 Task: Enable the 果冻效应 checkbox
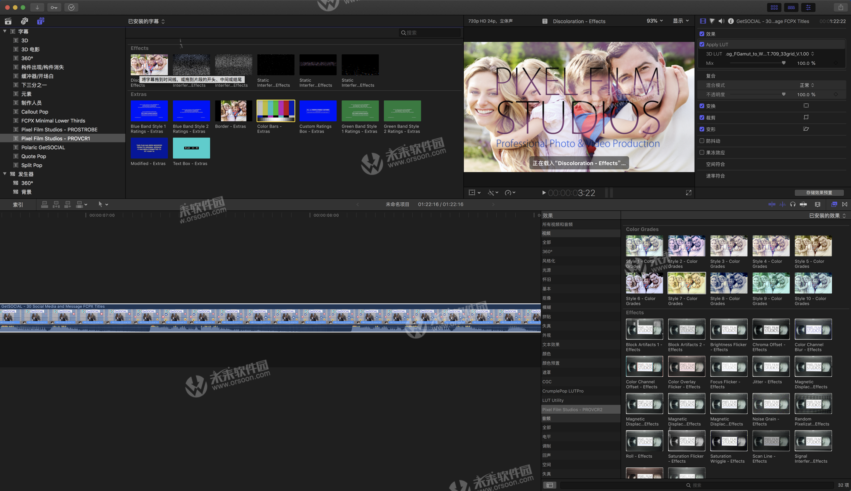pyautogui.click(x=702, y=152)
